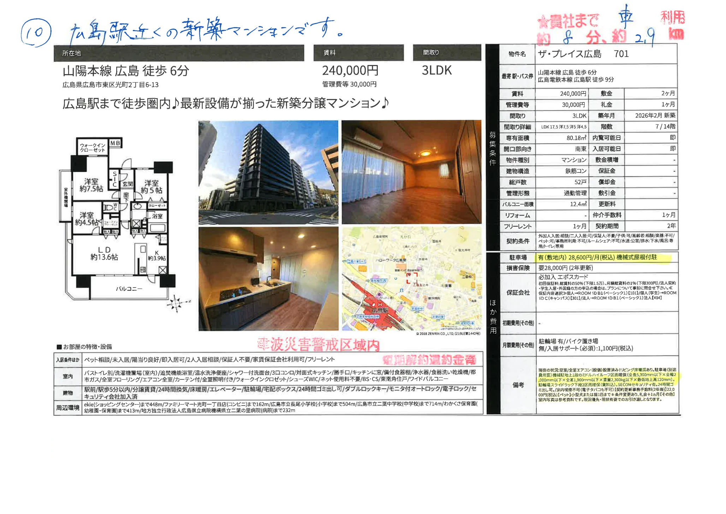Select the 契約期間 value 2年
Screen dimensions: 726x514
pos(671,226)
